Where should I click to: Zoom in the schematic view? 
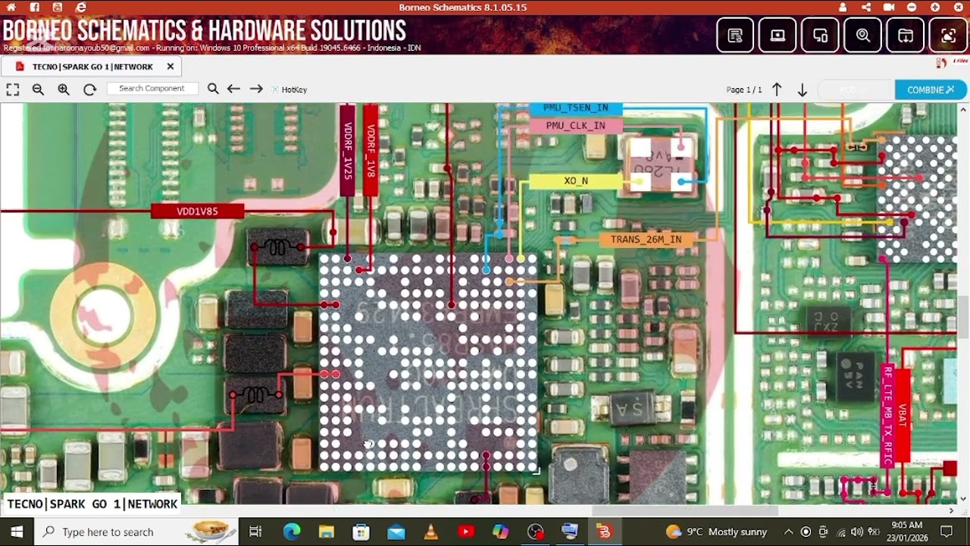click(x=64, y=89)
